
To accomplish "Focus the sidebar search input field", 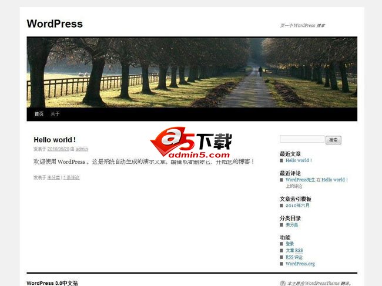I will point(302,139).
